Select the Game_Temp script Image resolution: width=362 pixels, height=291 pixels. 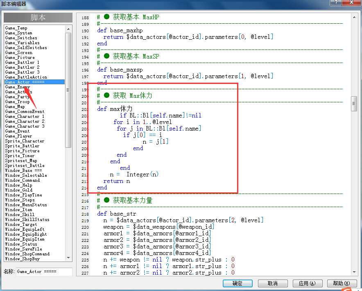[16, 28]
